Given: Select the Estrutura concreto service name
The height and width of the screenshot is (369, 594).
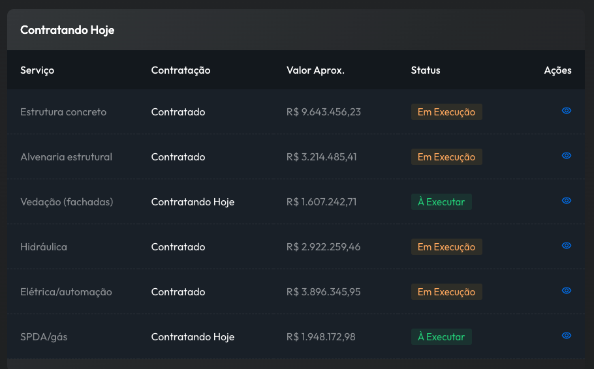Looking at the screenshot, I should point(63,112).
